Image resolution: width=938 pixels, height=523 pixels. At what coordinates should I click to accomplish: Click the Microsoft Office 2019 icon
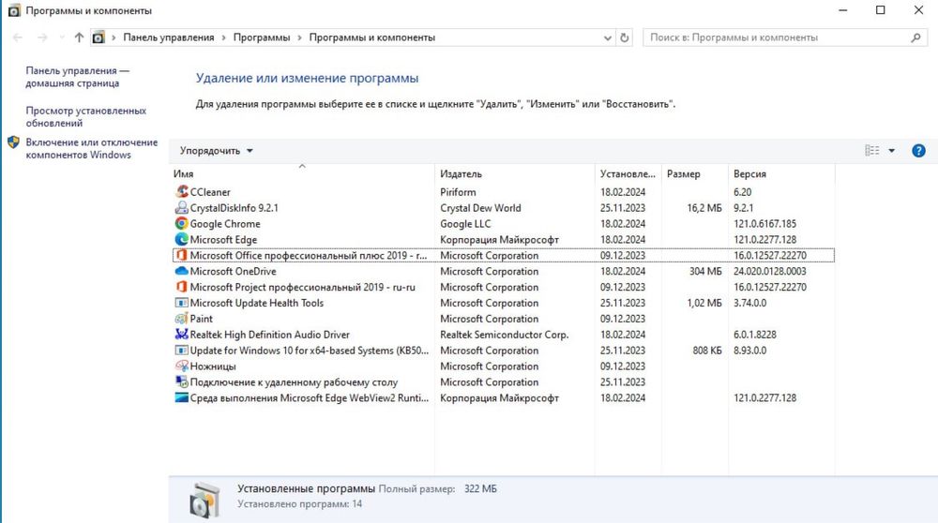click(181, 255)
